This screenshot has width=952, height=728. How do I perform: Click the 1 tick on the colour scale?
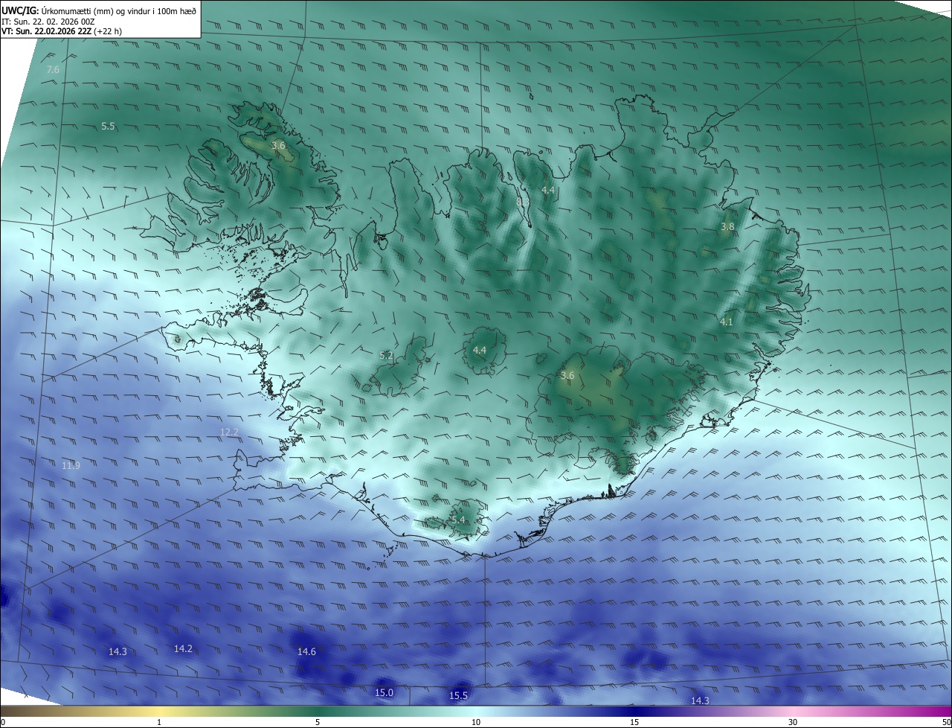pos(160,722)
